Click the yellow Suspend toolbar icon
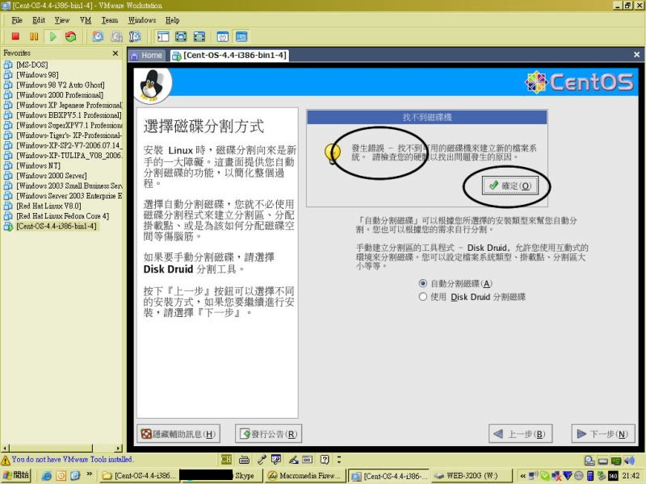This screenshot has height=484, width=646. 34,36
